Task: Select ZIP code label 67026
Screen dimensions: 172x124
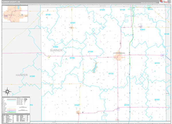Action: [102, 10]
